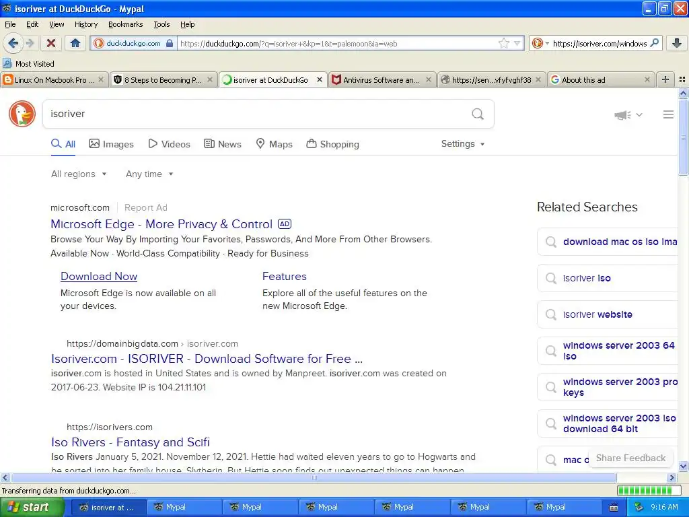
Task: Switch to Videos results
Action: (169, 144)
